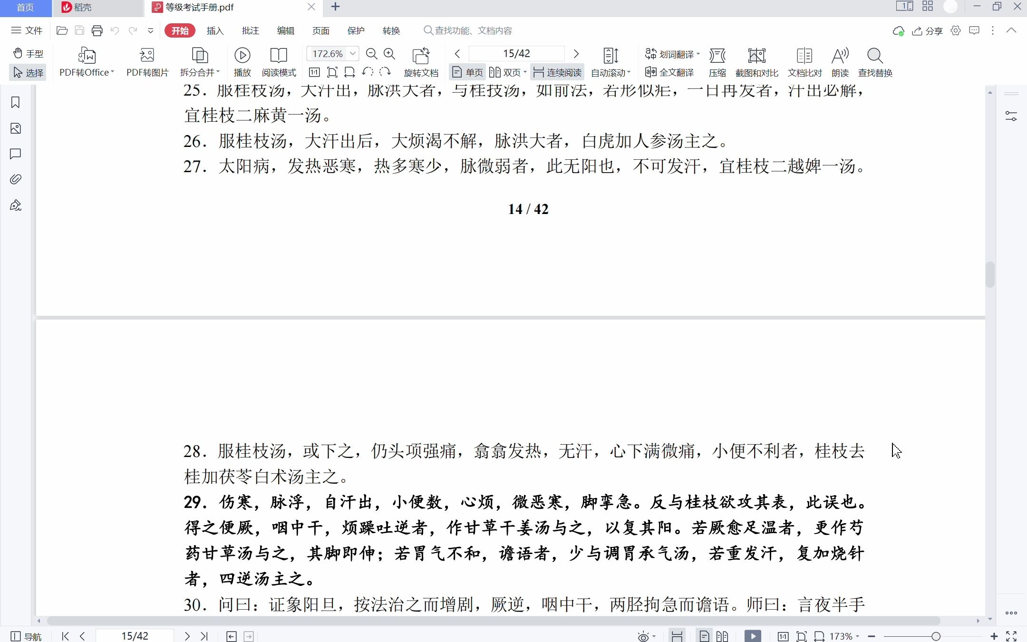Click the vertical scrollbar thumb
This screenshot has width=1027, height=642.
990,274
